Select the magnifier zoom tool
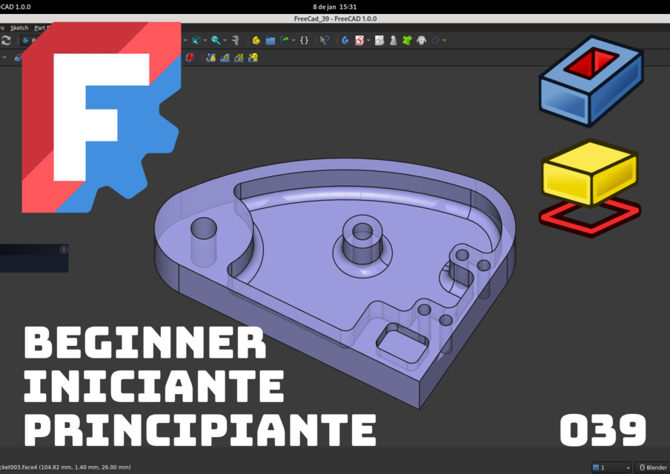 (215, 40)
